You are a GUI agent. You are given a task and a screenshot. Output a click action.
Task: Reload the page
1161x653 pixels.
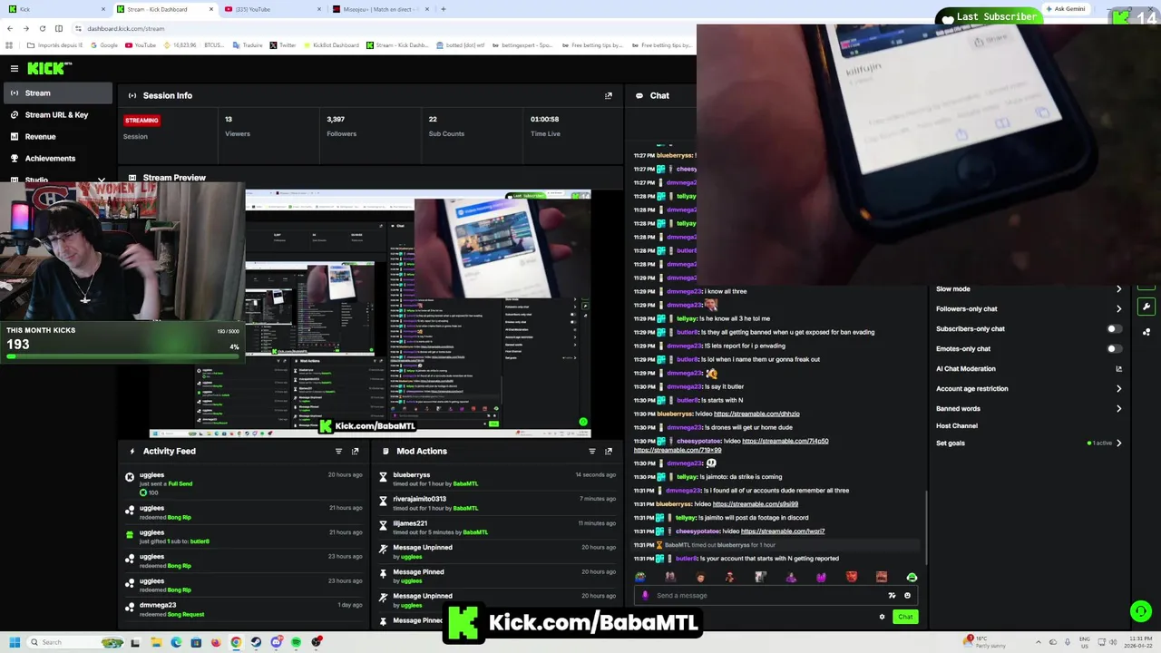[x=43, y=28]
